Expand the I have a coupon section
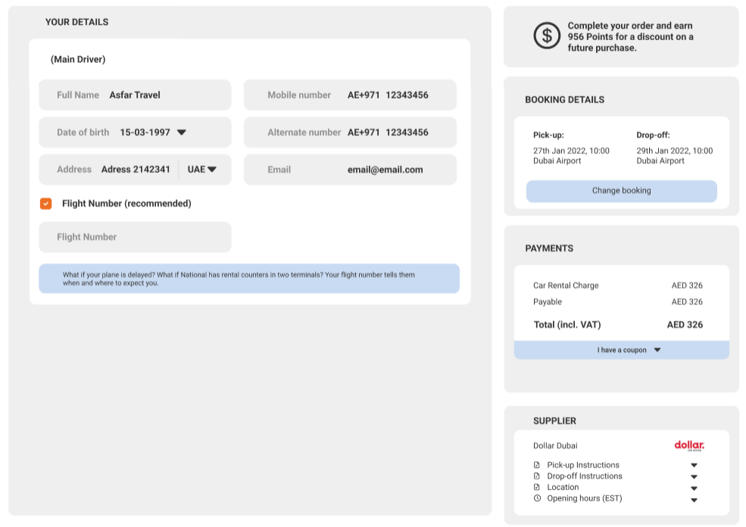 (657, 350)
